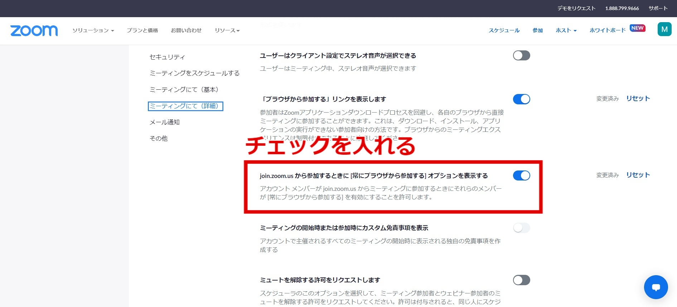Click the join.zoom.us から参加するときに setting title
The image size is (677, 307).
coord(374,176)
